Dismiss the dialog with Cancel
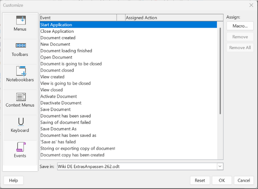Viewport: 258px width, 189px height. [244, 180]
